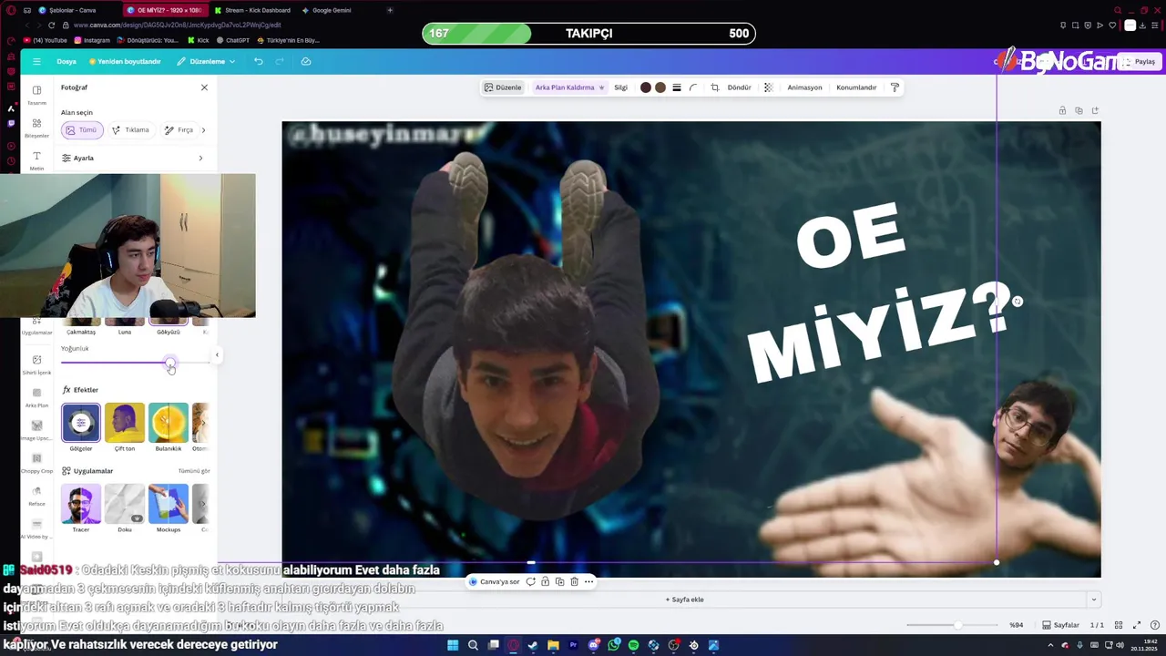Expand the Ayarla adjustments section
The width and height of the screenshot is (1166, 656).
135,158
